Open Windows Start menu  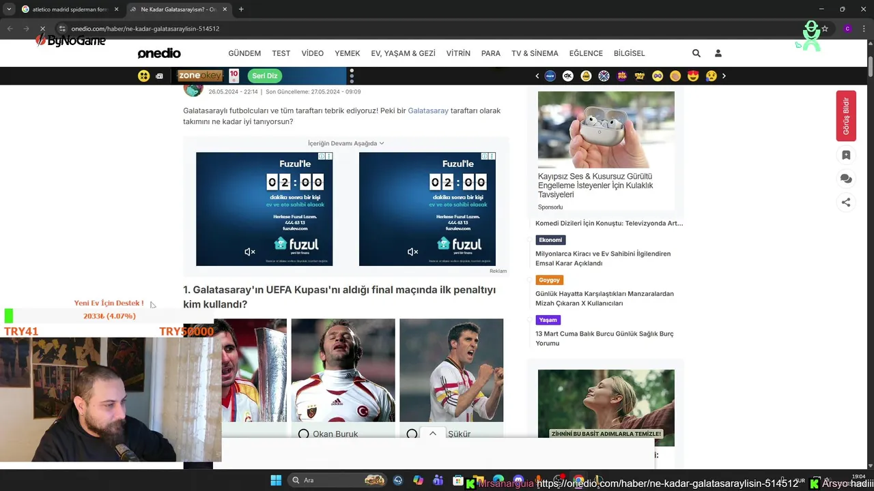(x=277, y=480)
